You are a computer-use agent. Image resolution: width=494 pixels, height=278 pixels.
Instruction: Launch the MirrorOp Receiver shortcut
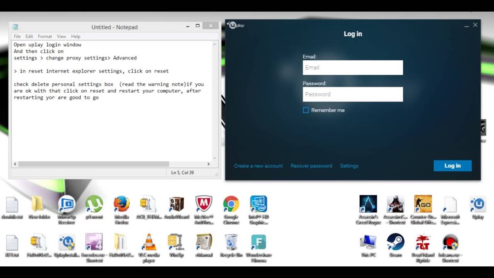[x=66, y=210]
